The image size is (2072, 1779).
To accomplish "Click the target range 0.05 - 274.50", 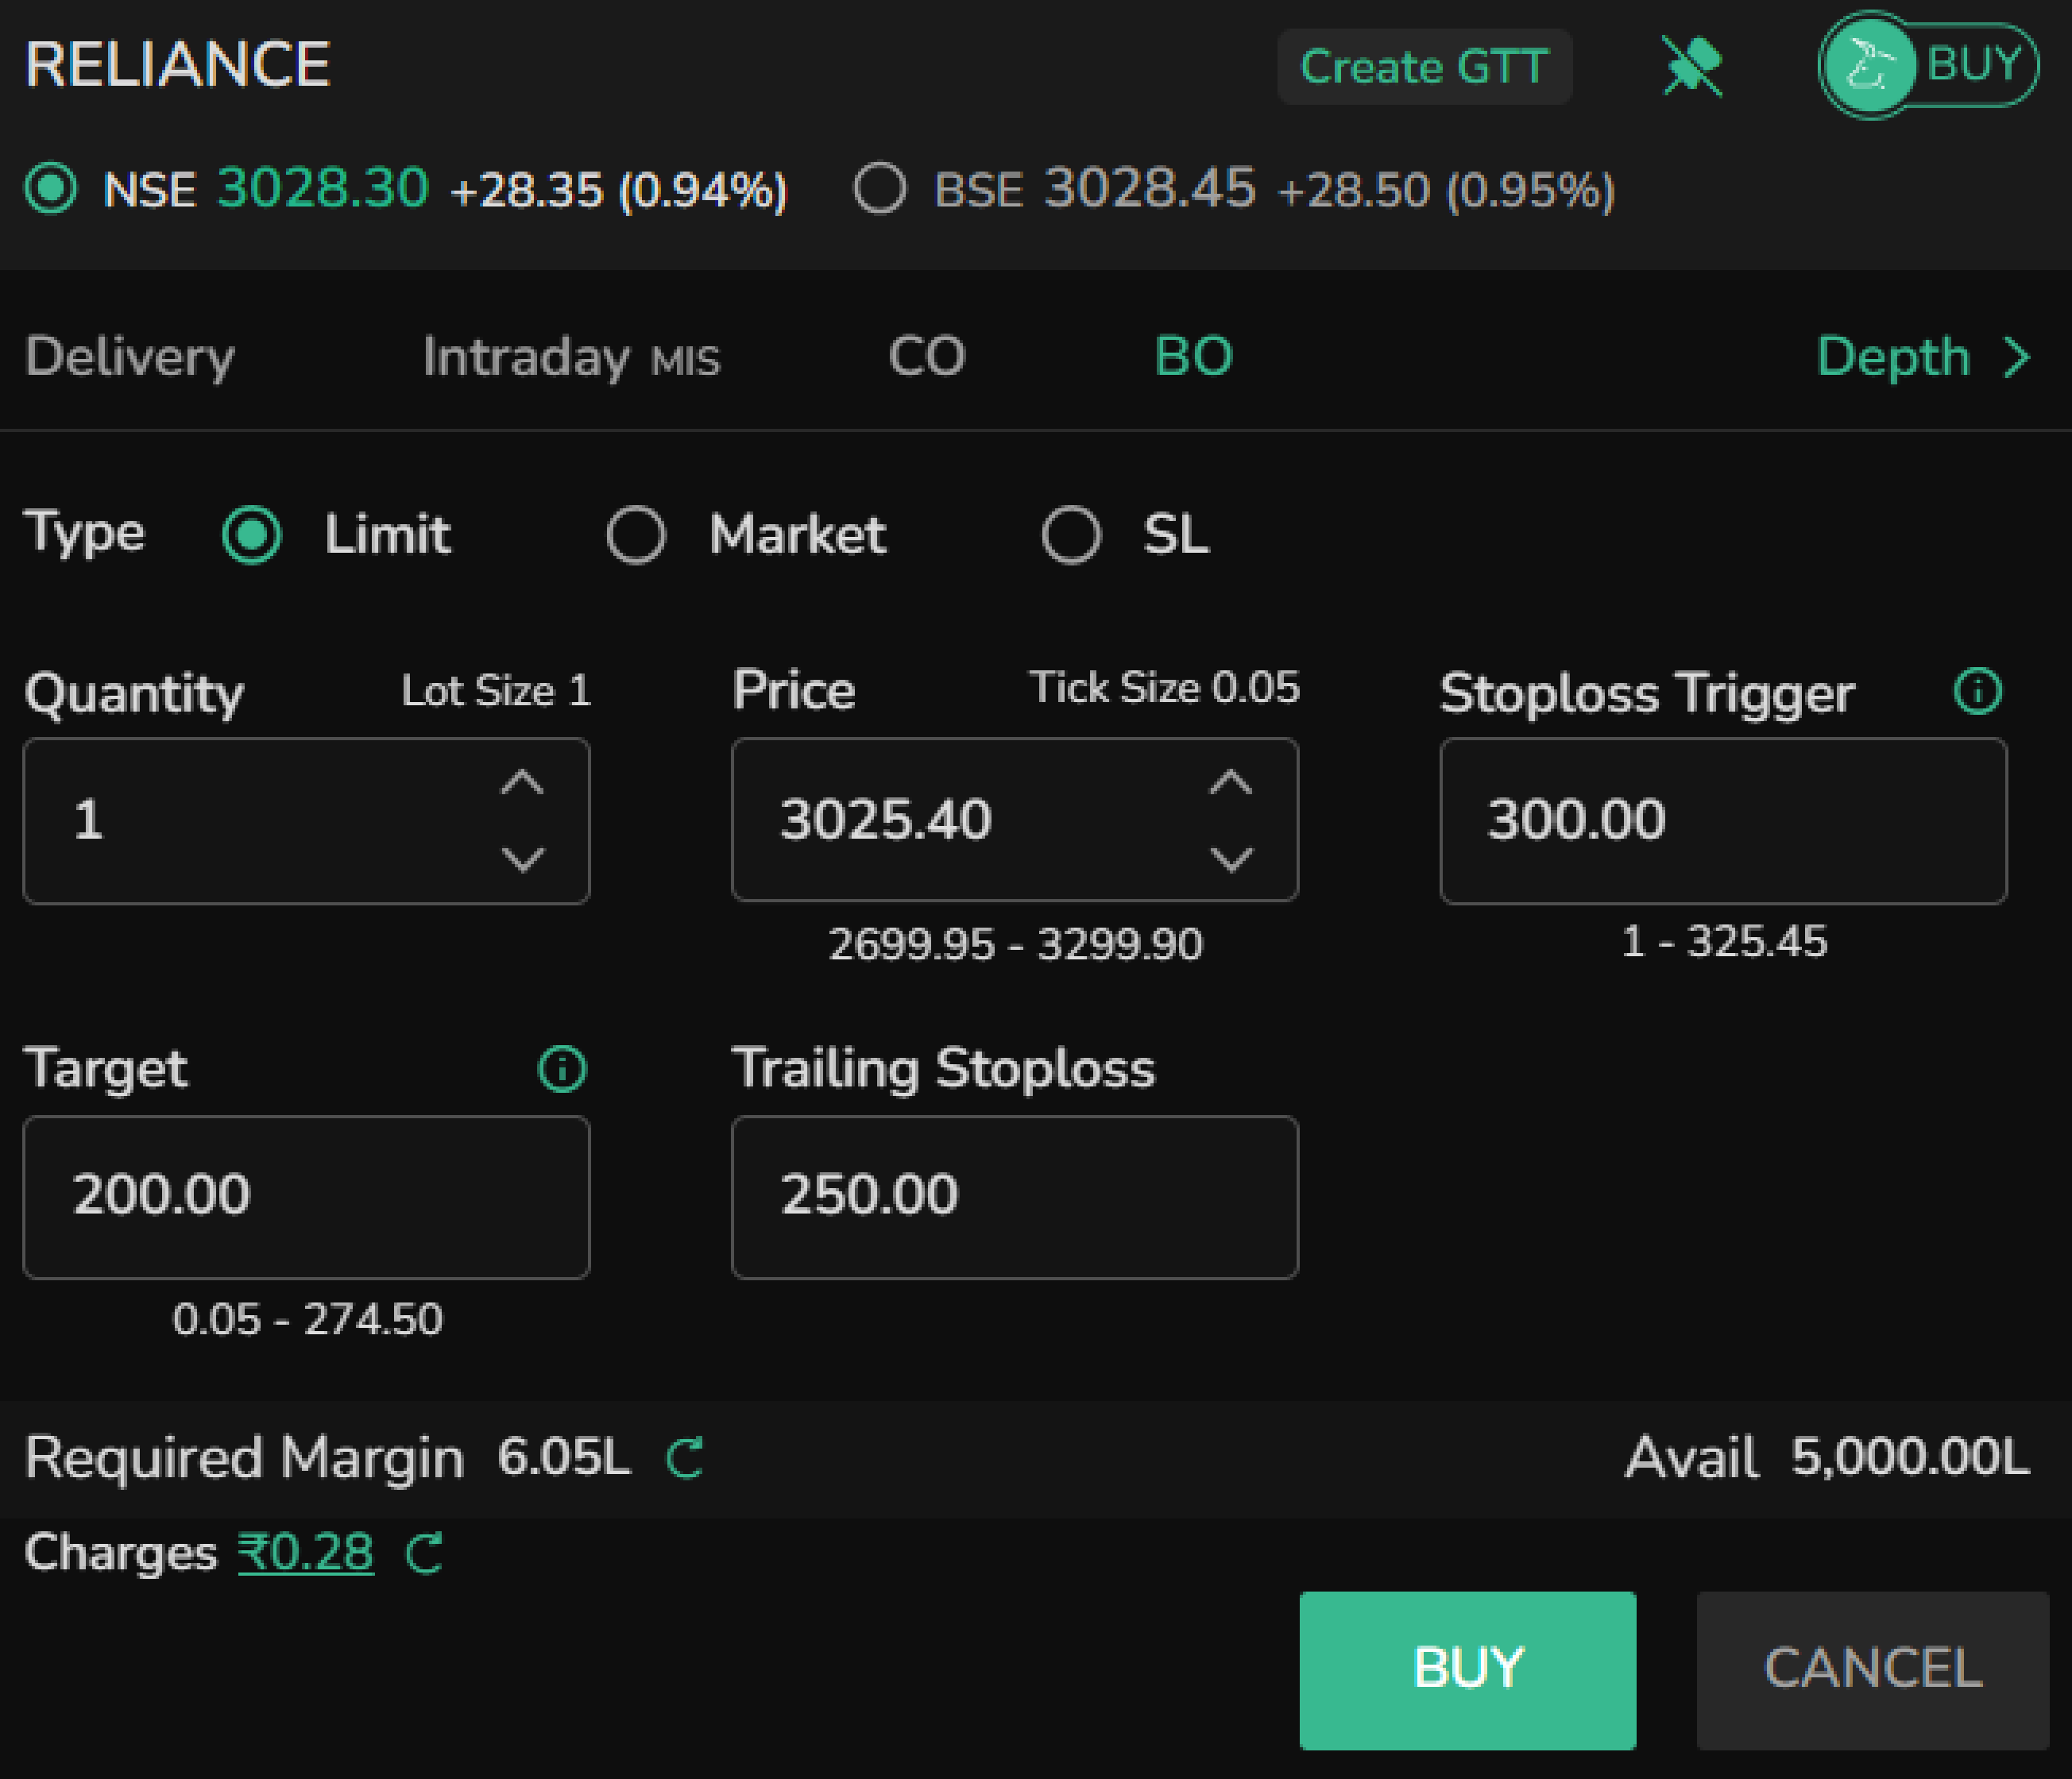I will (x=307, y=1319).
